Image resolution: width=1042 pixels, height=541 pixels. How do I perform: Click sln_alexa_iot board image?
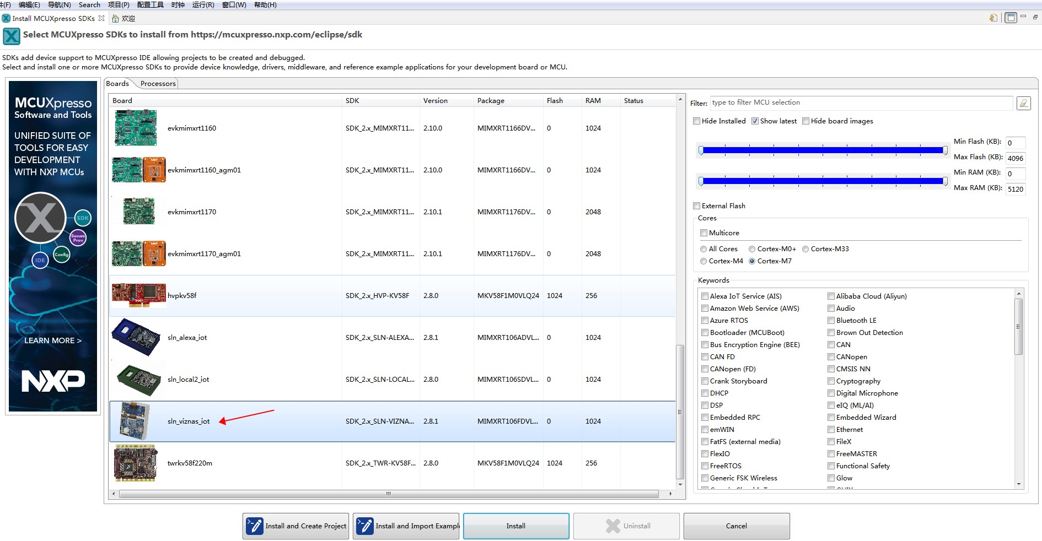pos(137,337)
